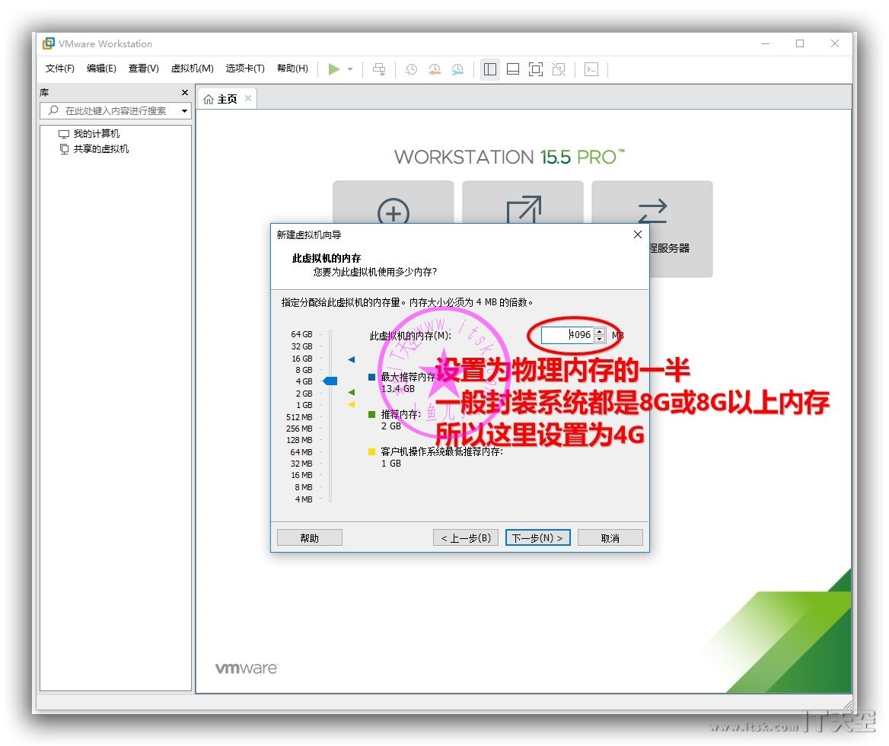The image size is (889, 746).
Task: Enter full screen mode icon
Action: pos(535,69)
